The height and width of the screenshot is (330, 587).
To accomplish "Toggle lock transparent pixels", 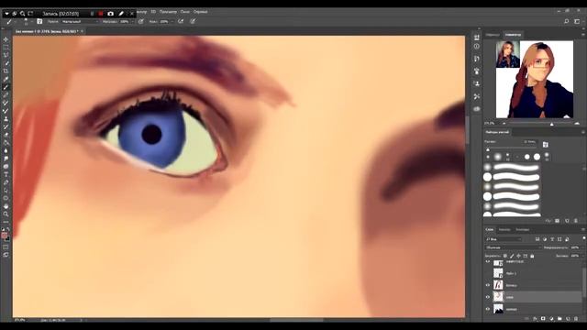I will (505, 256).
